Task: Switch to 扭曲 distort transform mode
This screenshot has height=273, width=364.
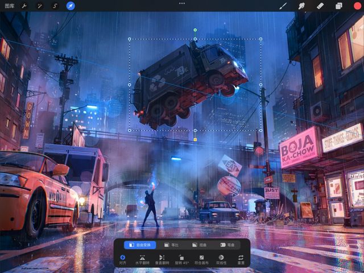Action: point(200,245)
